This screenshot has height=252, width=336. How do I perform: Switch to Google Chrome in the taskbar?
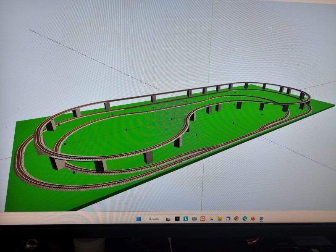[x=236, y=219]
